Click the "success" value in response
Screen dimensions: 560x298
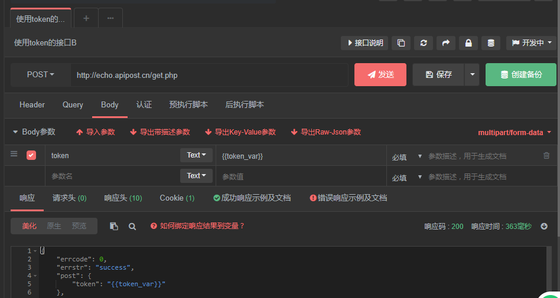click(114, 267)
